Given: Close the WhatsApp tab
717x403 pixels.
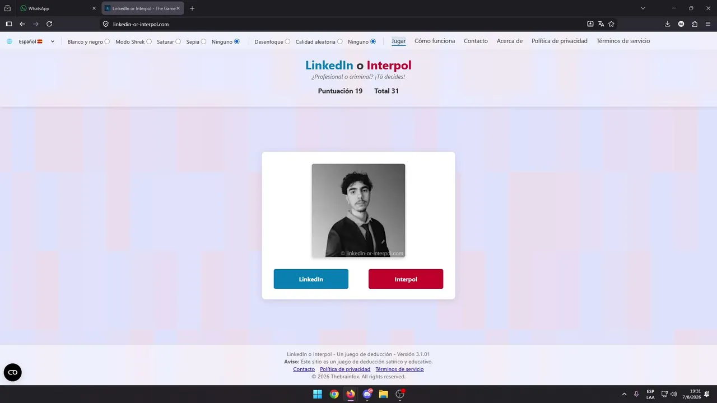Looking at the screenshot, I should [x=94, y=8].
